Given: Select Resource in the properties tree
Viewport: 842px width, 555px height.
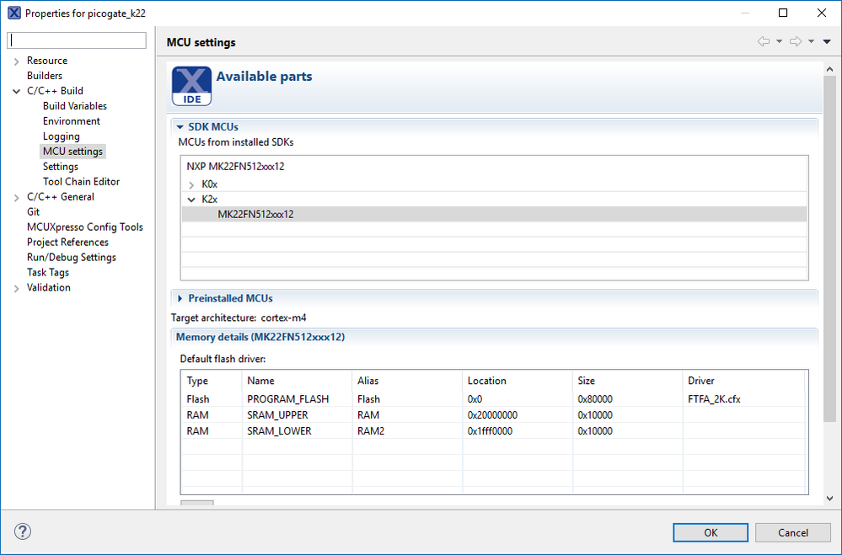Looking at the screenshot, I should [47, 61].
